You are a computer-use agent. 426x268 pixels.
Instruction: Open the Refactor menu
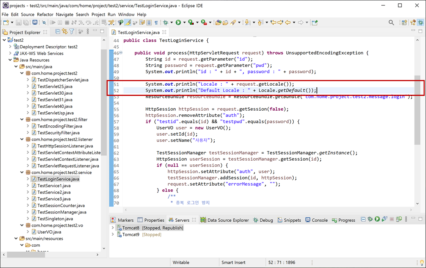(x=45, y=14)
